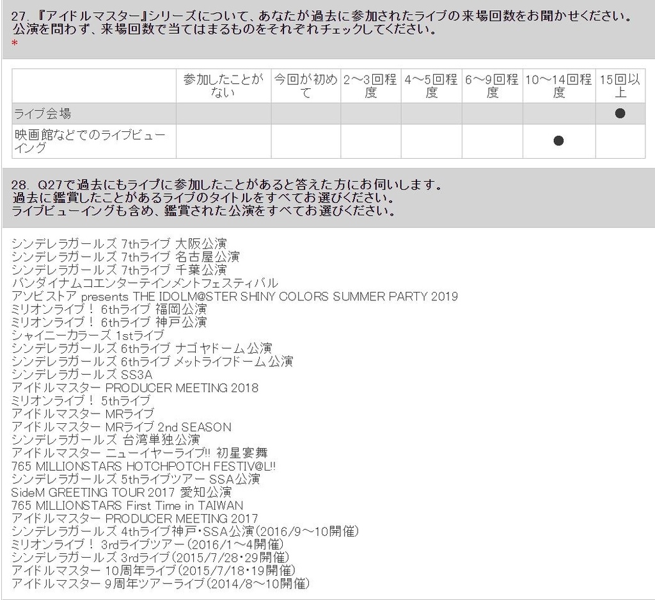Click "765 MILLIONSTARS First Time in TAIWAN"

[x=127, y=505]
